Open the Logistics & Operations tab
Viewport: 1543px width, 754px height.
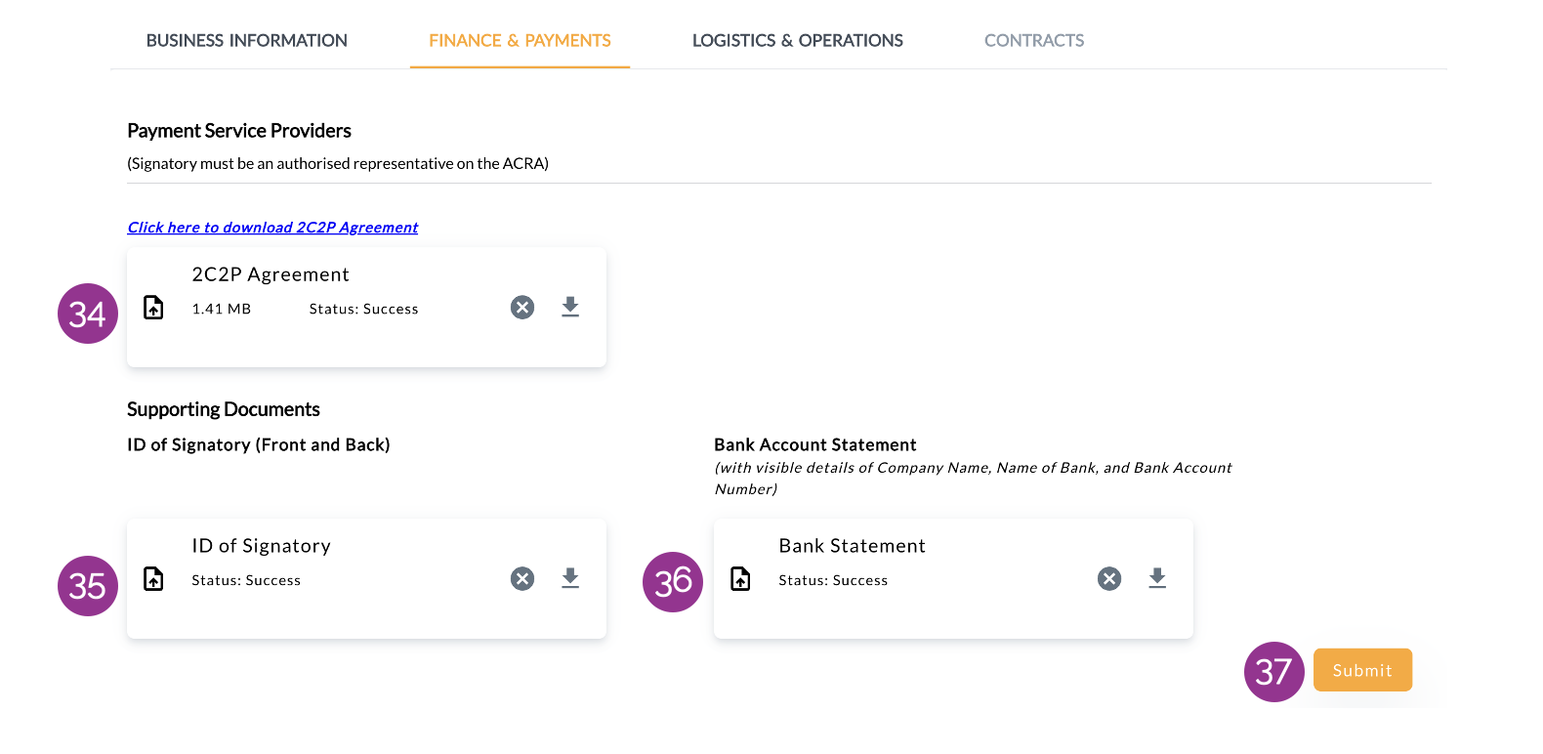798,40
